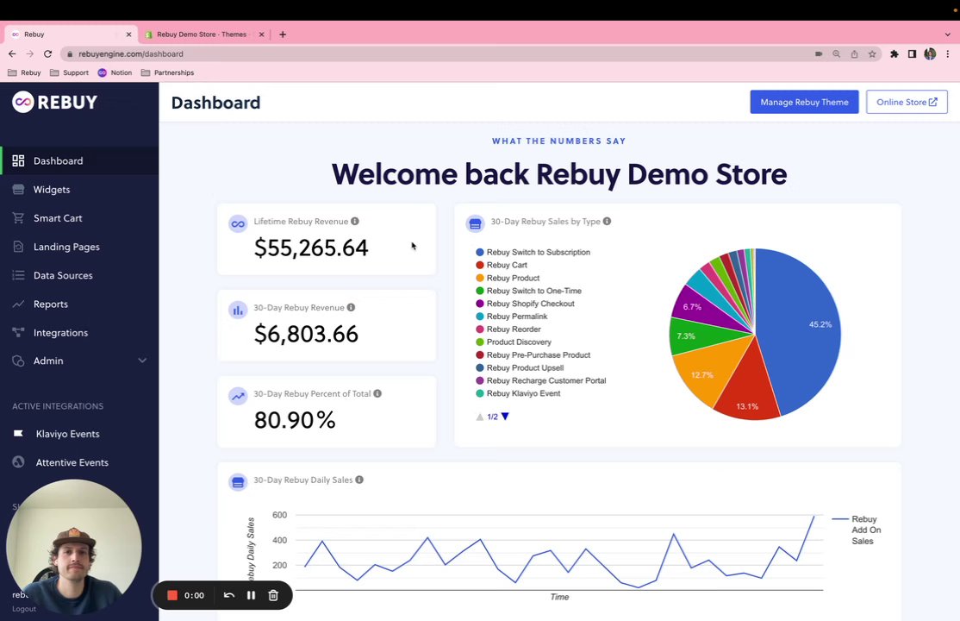This screenshot has height=621, width=960.
Task: Click Lifetime Rebuy Revenue info icon
Action: (x=355, y=222)
